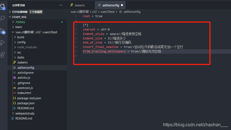231x130 pixels.
Task: Expand the basic folder
Action: click(13, 27)
